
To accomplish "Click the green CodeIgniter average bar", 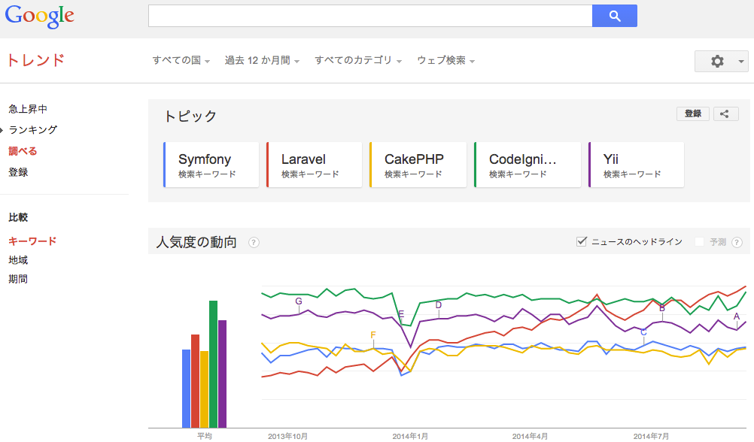I will pos(214,364).
